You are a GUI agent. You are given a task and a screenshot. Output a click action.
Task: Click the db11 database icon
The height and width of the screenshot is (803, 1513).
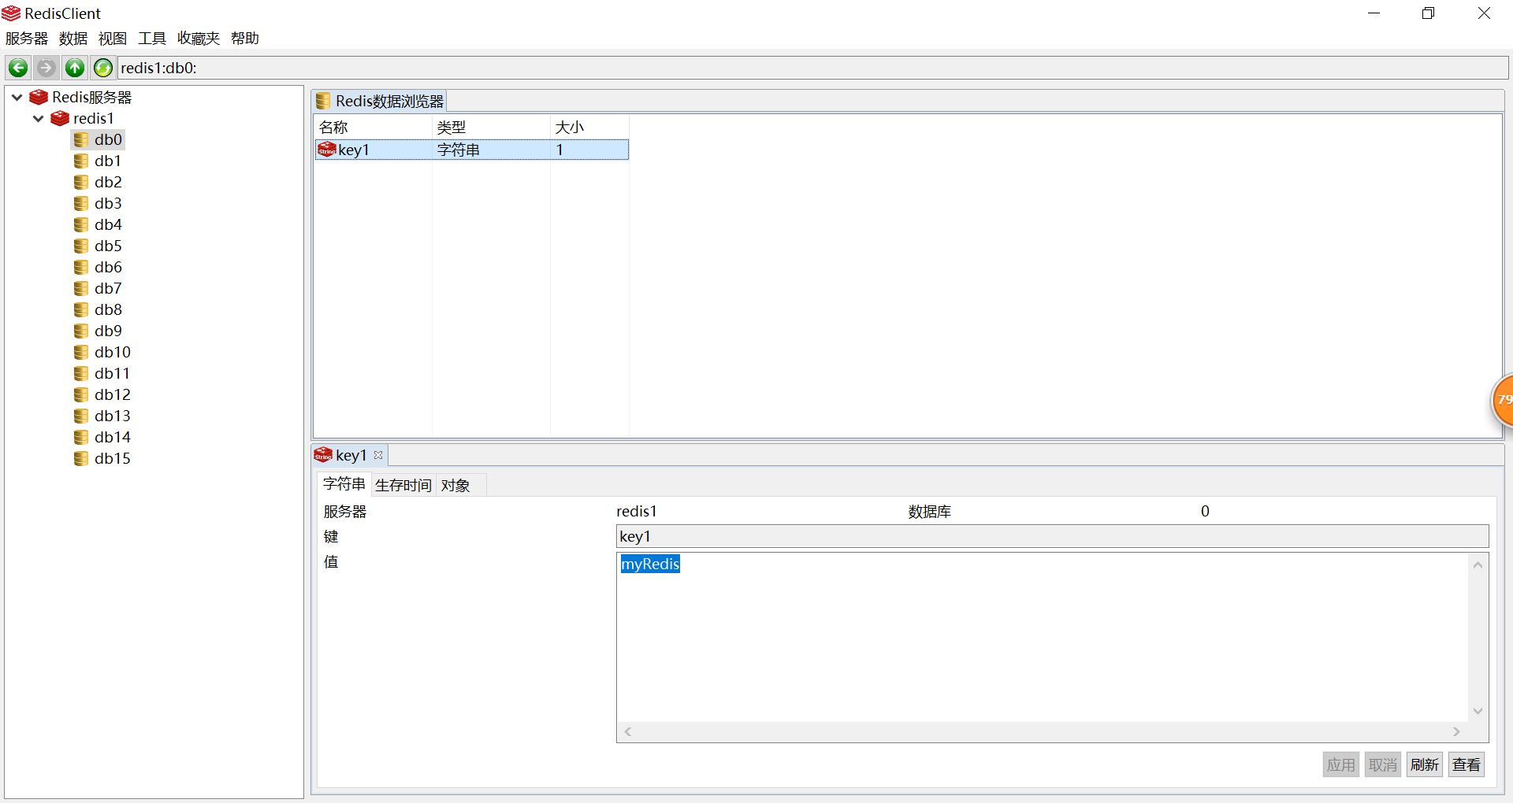81,373
